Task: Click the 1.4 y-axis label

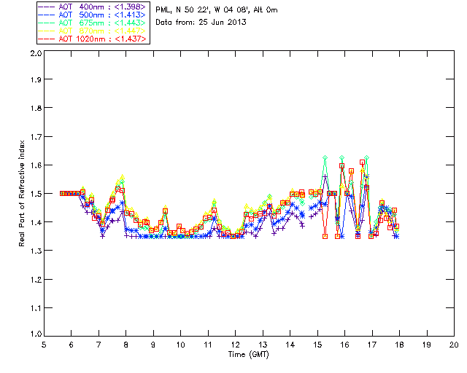Action: click(x=36, y=222)
